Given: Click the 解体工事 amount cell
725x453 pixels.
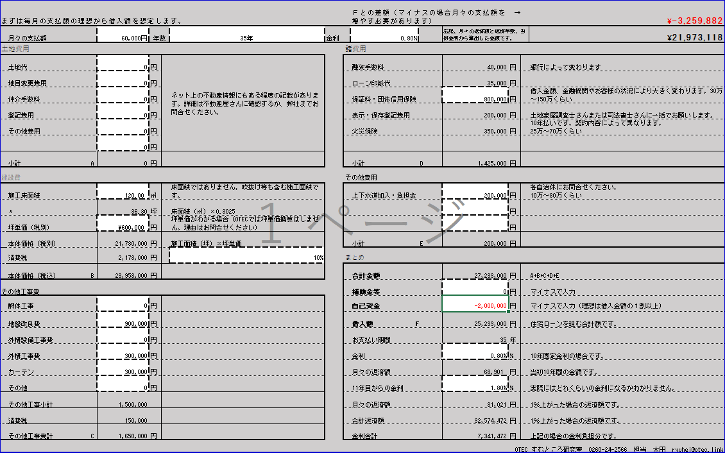Looking at the screenshot, I should click(123, 307).
